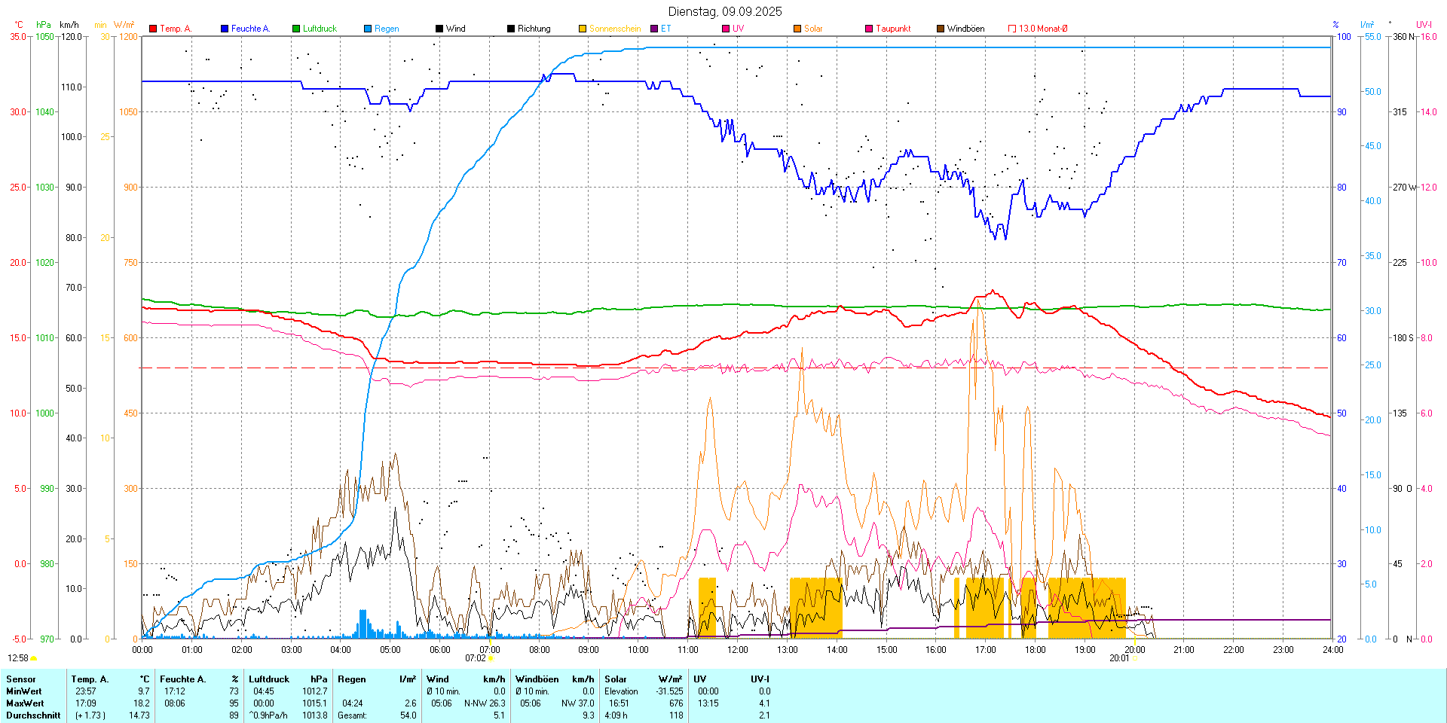Click the Richtung legend label
The image size is (1447, 723).
(534, 29)
